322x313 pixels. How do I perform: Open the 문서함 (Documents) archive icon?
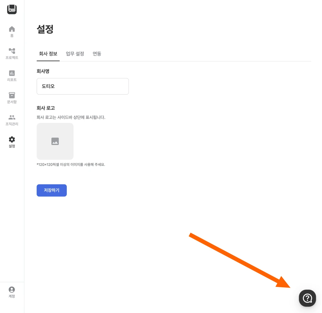[x=12, y=95]
